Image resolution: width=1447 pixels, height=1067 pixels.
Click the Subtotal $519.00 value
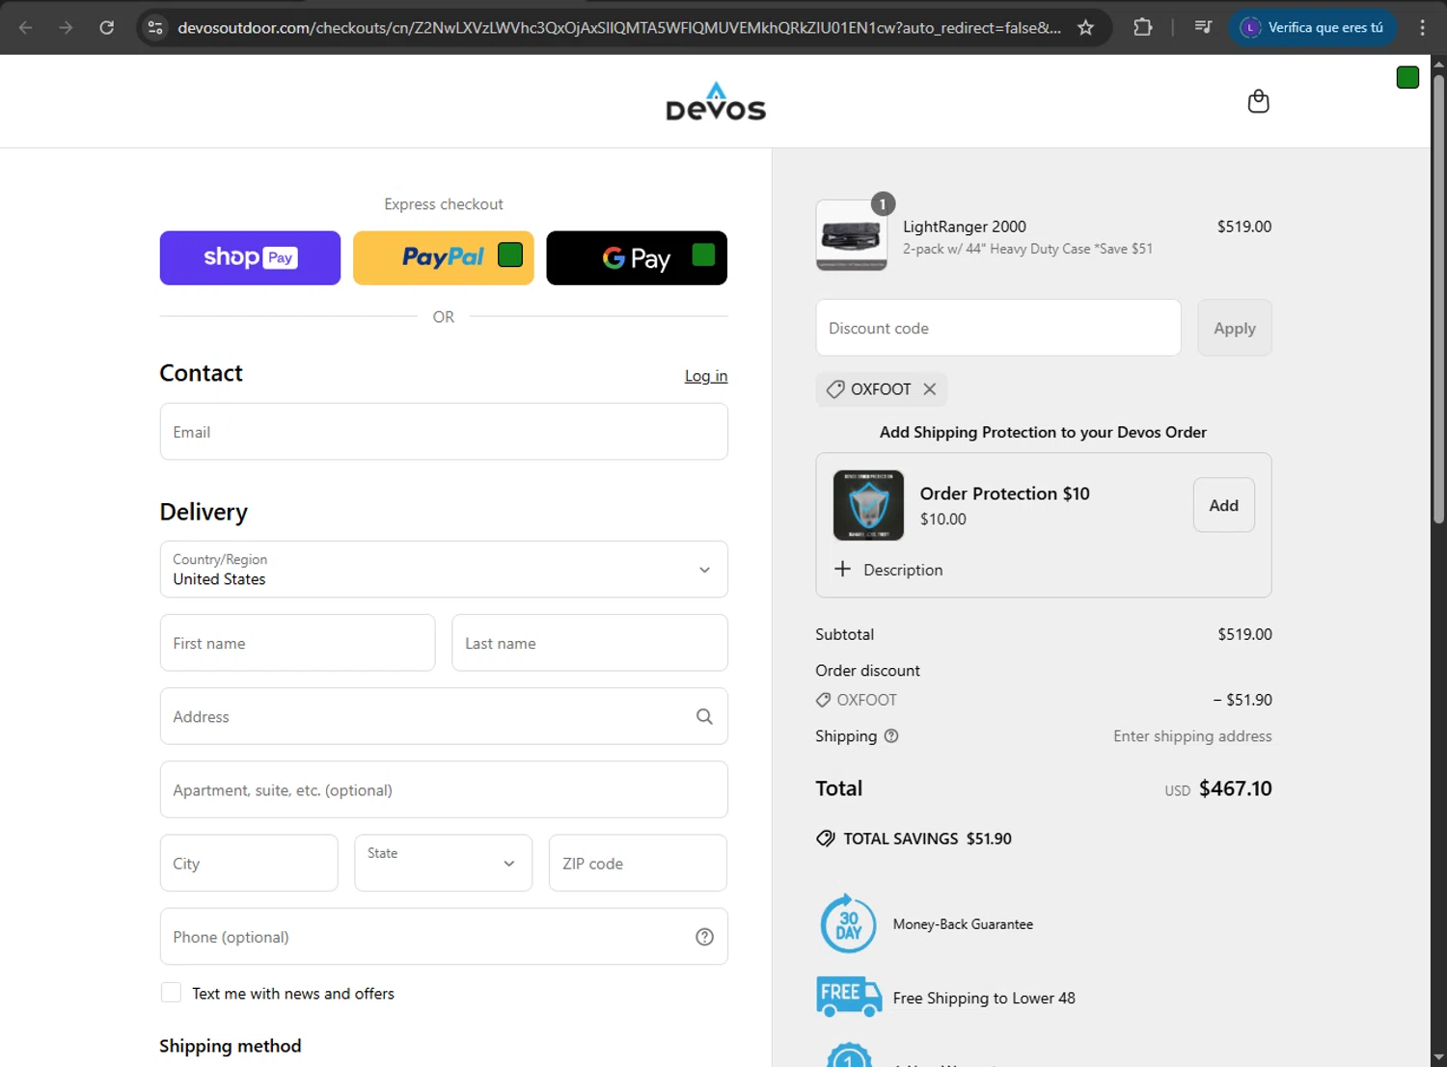click(1244, 634)
